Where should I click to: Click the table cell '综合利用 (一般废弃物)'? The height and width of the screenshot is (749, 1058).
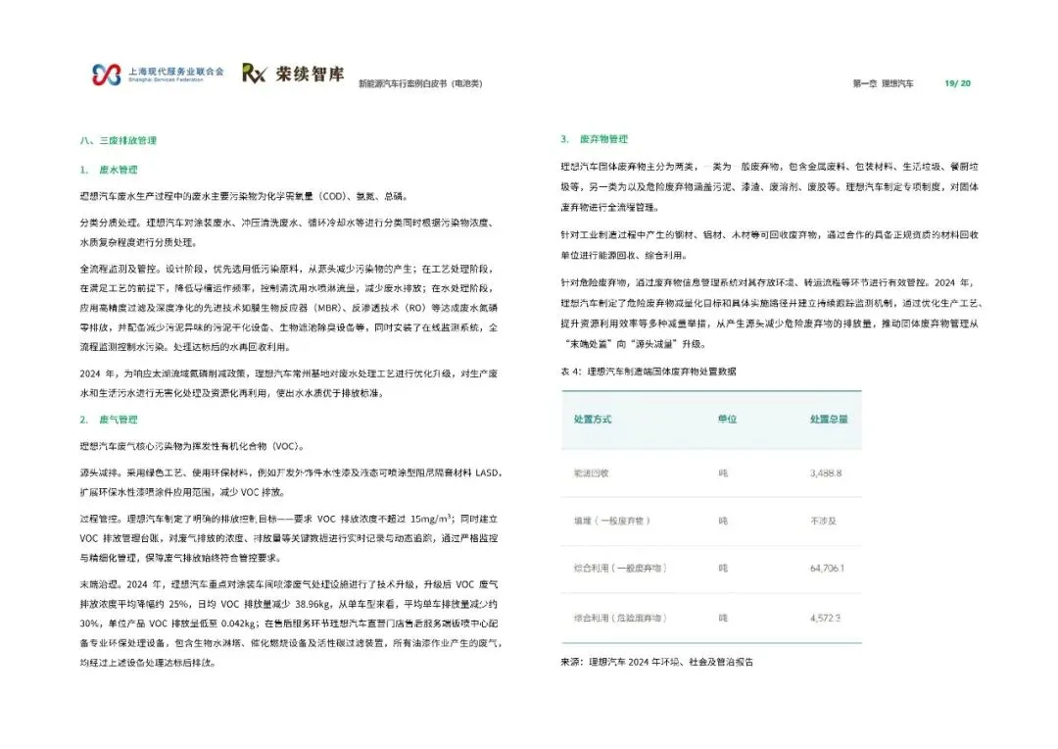point(621,568)
